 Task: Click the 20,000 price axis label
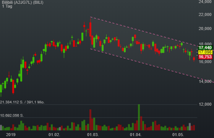[x=205, y=29]
